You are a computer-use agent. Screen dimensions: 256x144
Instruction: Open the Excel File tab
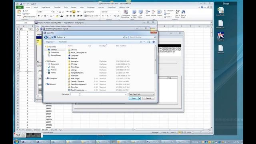20,7
